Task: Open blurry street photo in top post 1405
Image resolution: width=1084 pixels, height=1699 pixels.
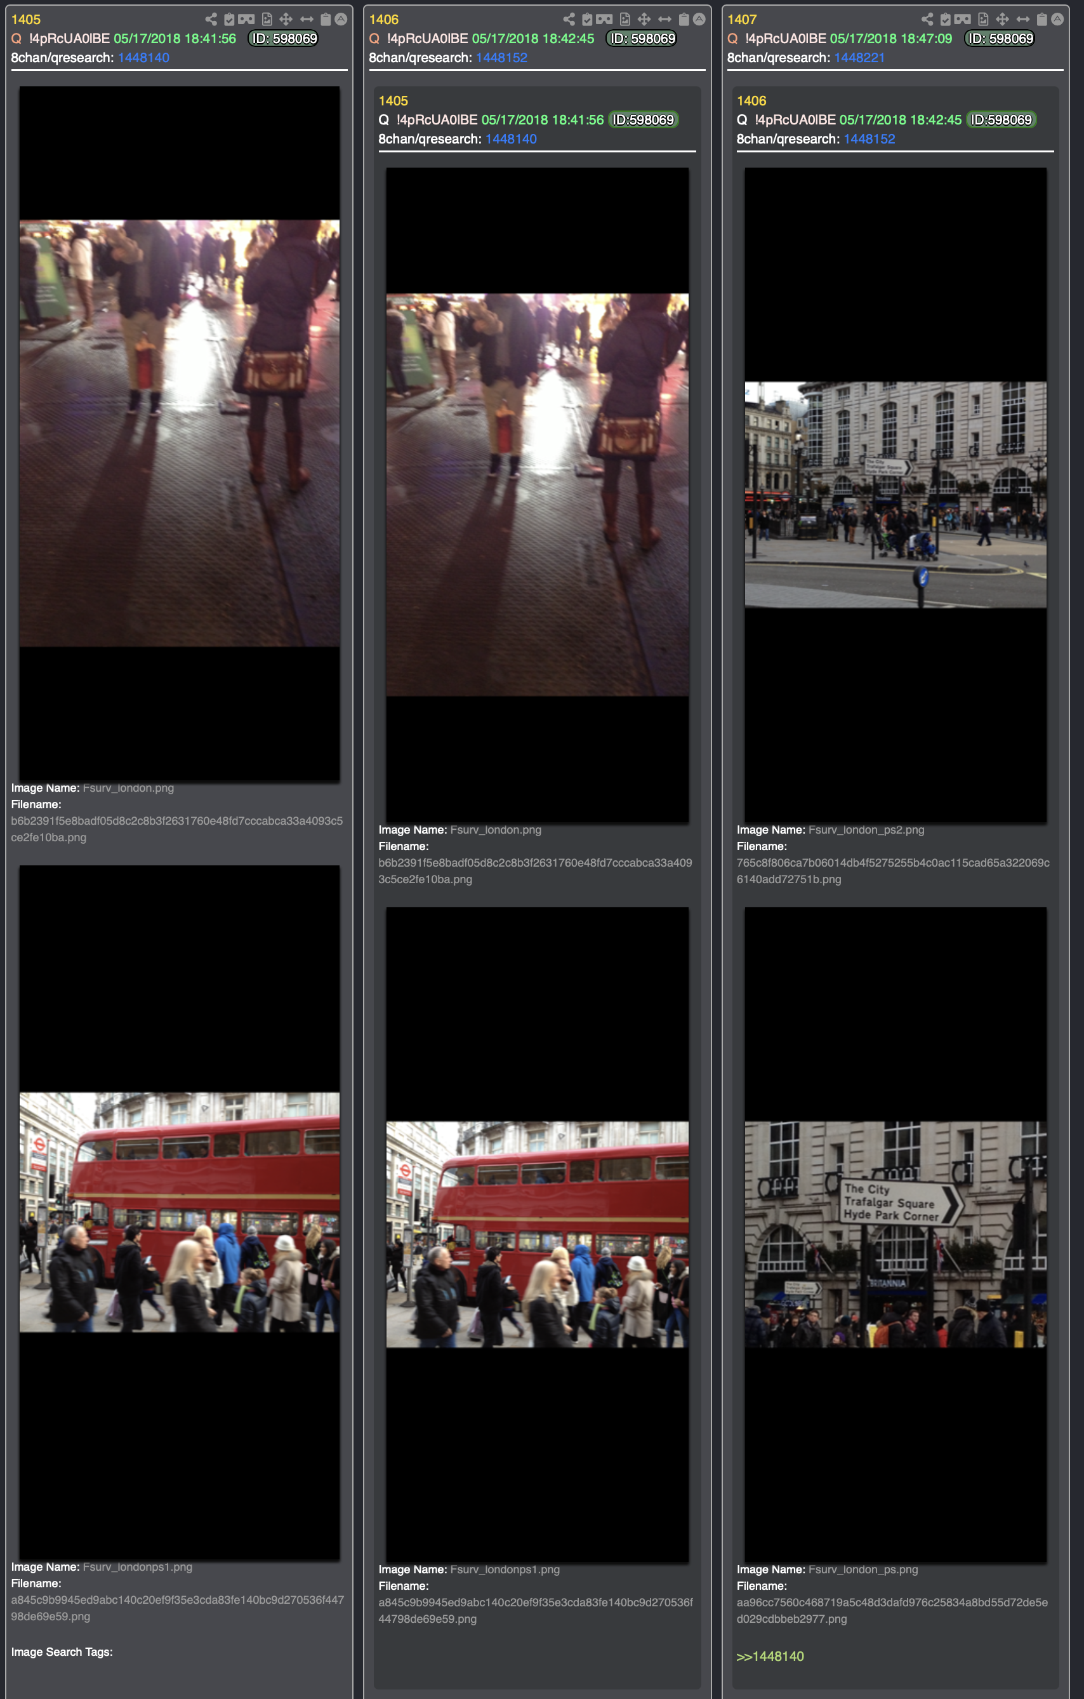Action: pyautogui.click(x=179, y=433)
